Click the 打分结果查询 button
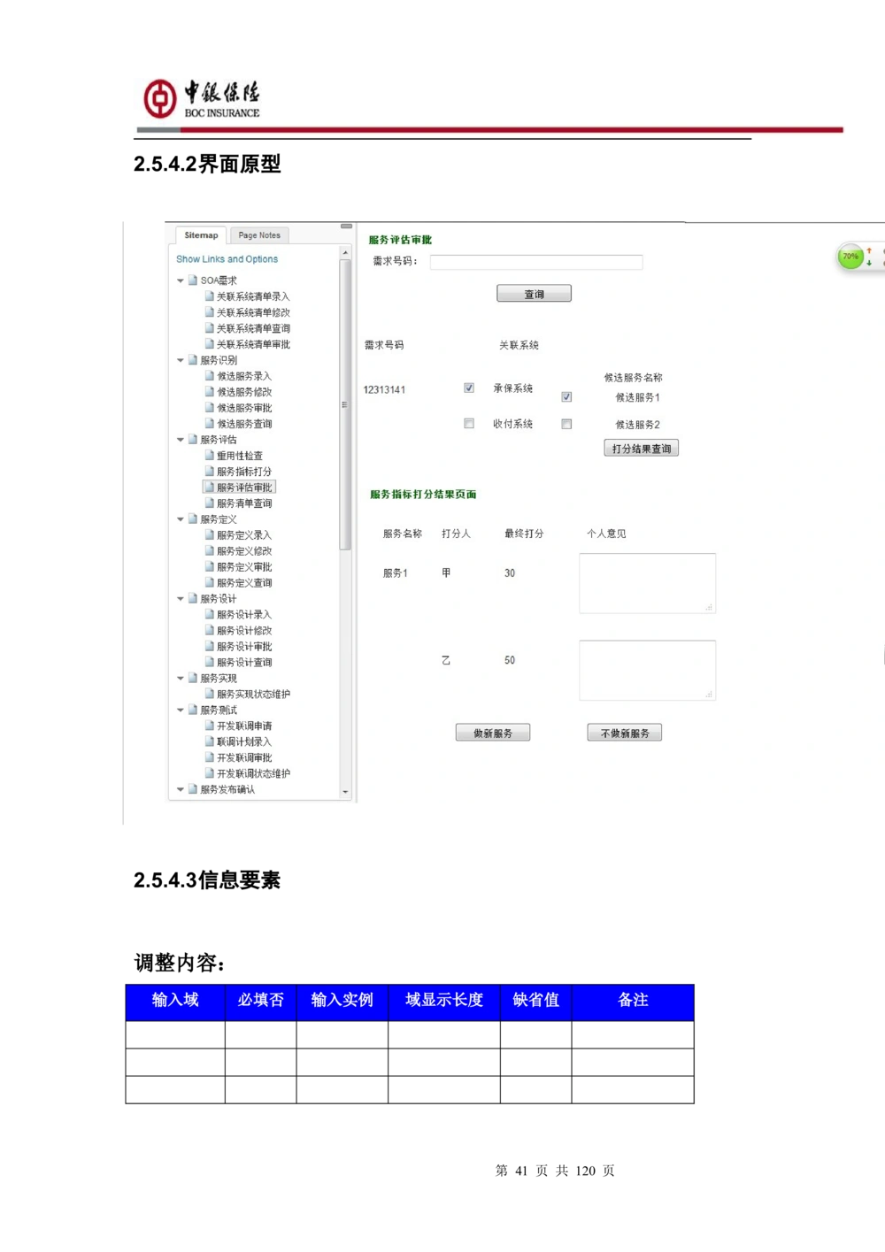Image resolution: width=885 pixels, height=1252 pixels. point(641,449)
